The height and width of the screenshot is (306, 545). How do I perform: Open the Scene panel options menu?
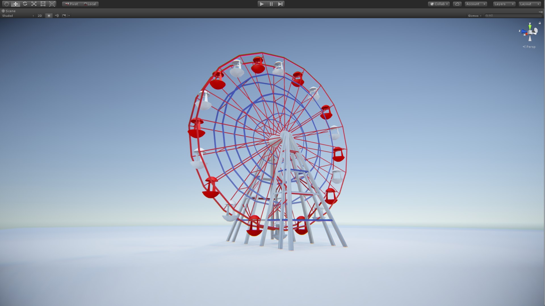[541, 12]
